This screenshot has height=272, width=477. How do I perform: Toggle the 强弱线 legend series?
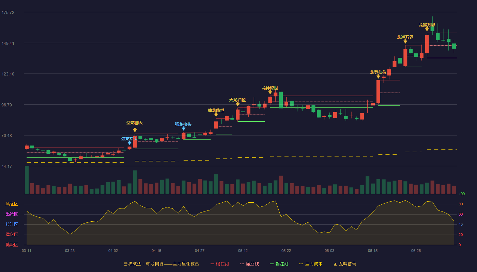[249, 264]
